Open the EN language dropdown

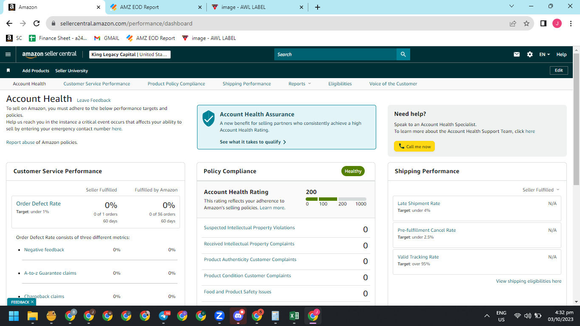[x=544, y=54]
